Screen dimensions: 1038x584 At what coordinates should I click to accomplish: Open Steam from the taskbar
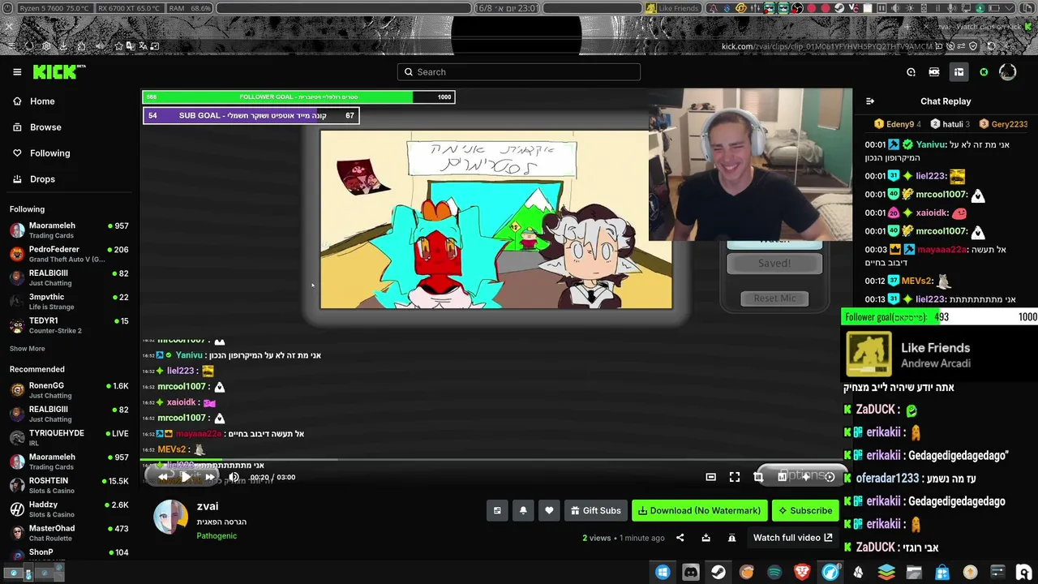718,572
